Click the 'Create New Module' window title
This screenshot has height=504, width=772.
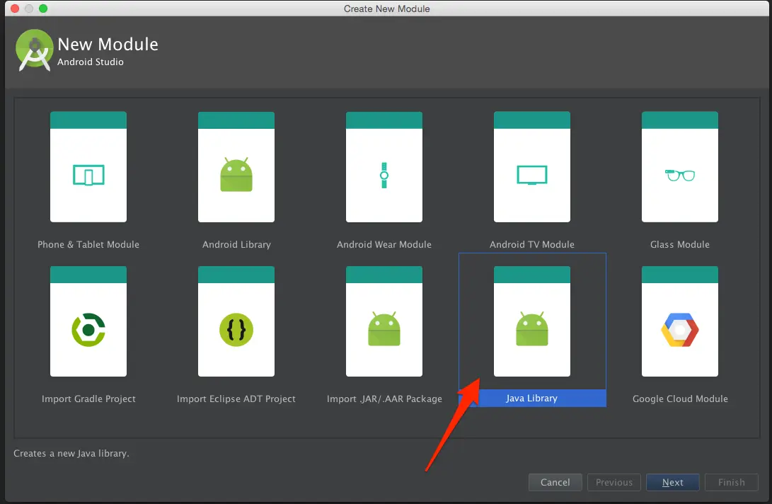[x=386, y=9]
